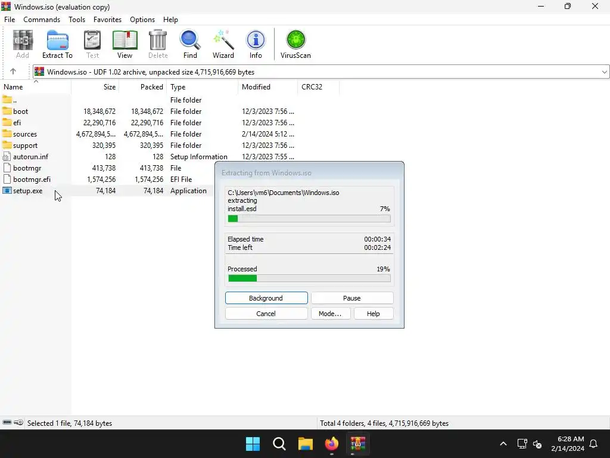Click the bootmgr file icon

[7, 168]
